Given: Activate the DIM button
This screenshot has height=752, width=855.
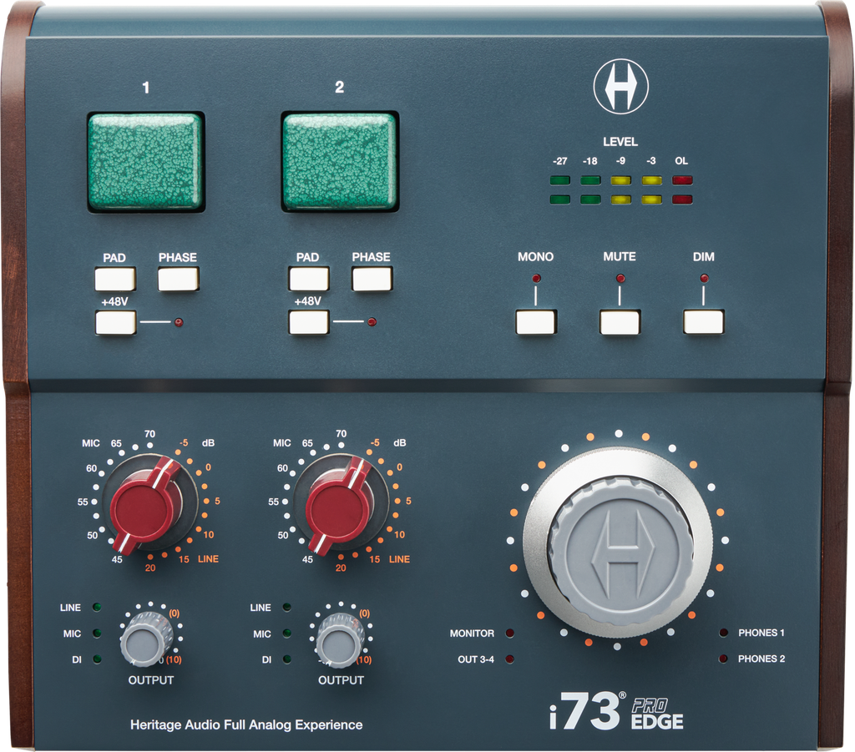Looking at the screenshot, I should click(x=704, y=322).
